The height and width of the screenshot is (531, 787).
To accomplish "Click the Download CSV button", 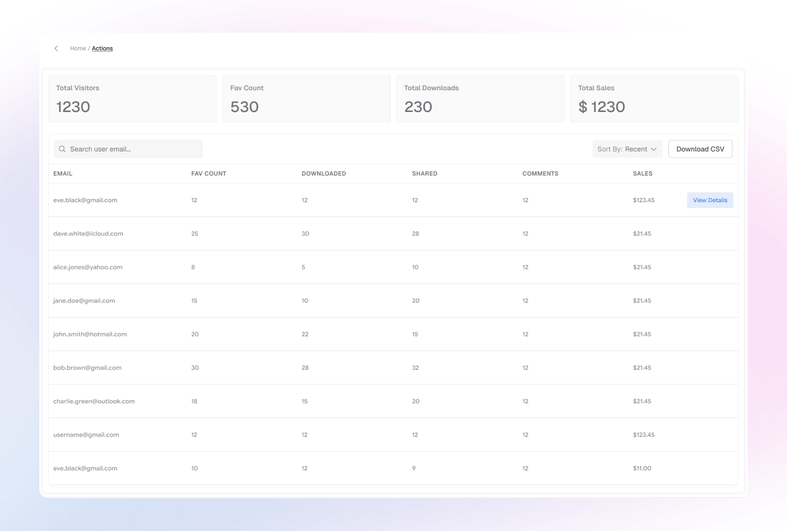I will pos(700,149).
